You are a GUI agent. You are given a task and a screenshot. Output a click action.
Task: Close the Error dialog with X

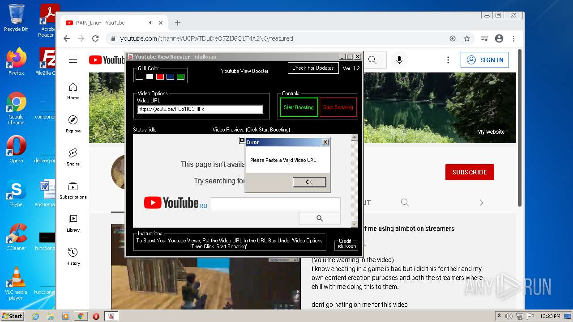pyautogui.click(x=325, y=142)
